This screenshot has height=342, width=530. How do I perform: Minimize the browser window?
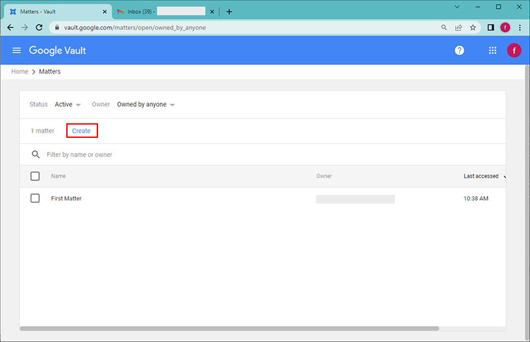pos(478,7)
